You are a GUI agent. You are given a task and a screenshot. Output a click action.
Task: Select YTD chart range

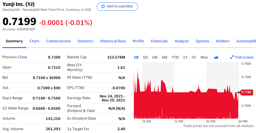[175, 57]
